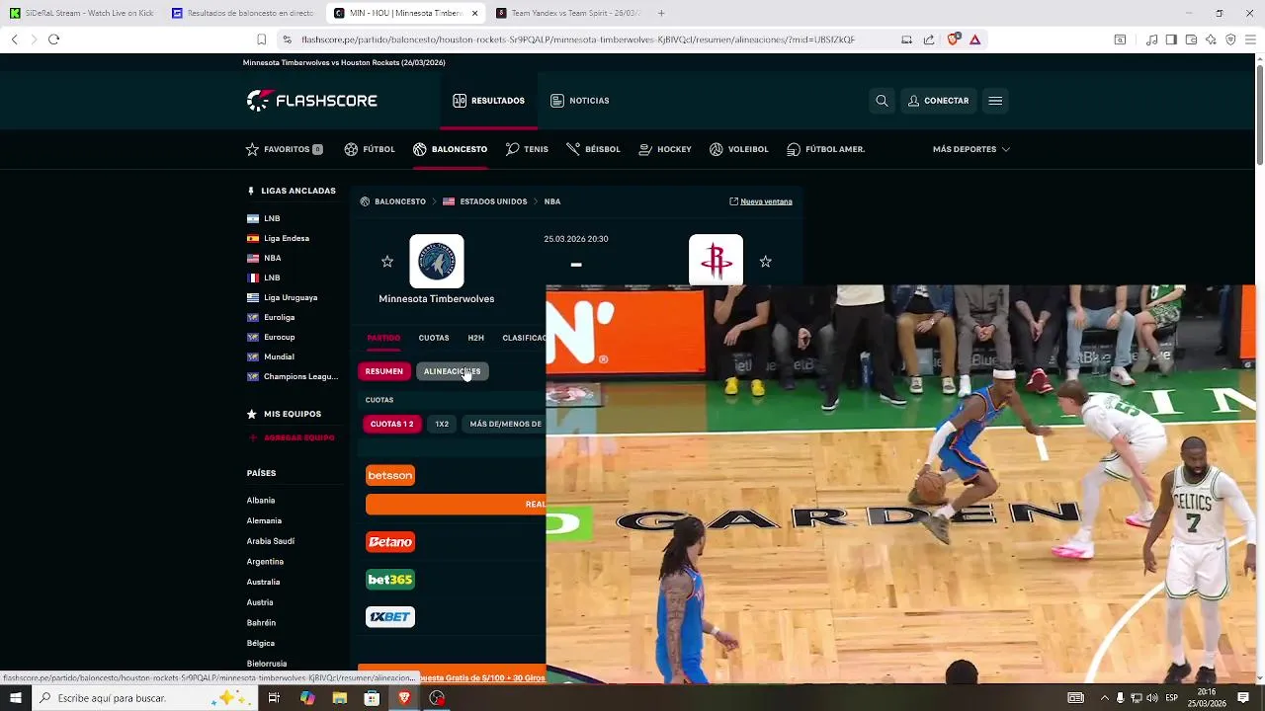The width and height of the screenshot is (1265, 711).
Task: Go to Béisbol sport
Action: pos(593,149)
